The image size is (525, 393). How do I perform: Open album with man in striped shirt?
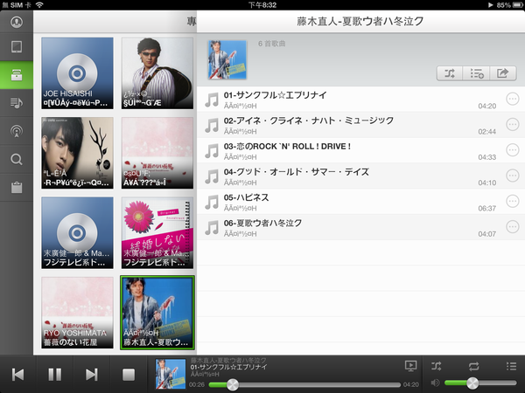click(x=157, y=73)
